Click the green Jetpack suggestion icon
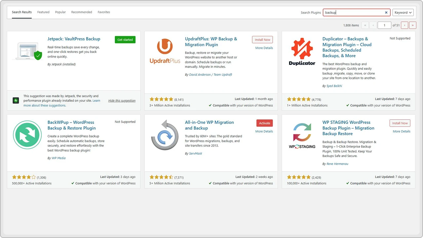 click(16, 100)
